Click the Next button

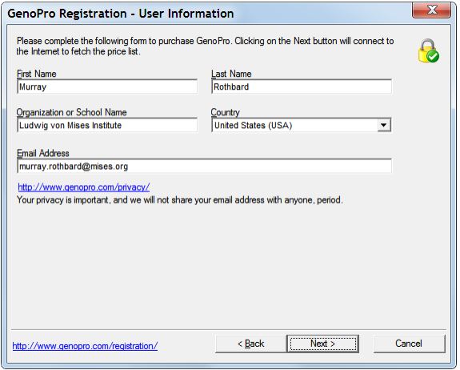point(322,344)
